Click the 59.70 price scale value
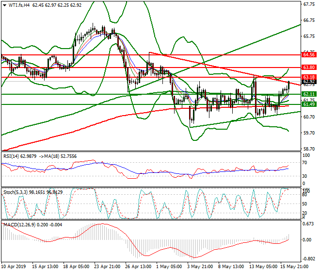320x272 pixels. tap(309, 133)
